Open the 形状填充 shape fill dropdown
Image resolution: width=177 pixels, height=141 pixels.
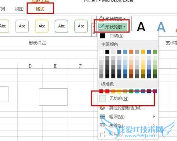point(112,19)
